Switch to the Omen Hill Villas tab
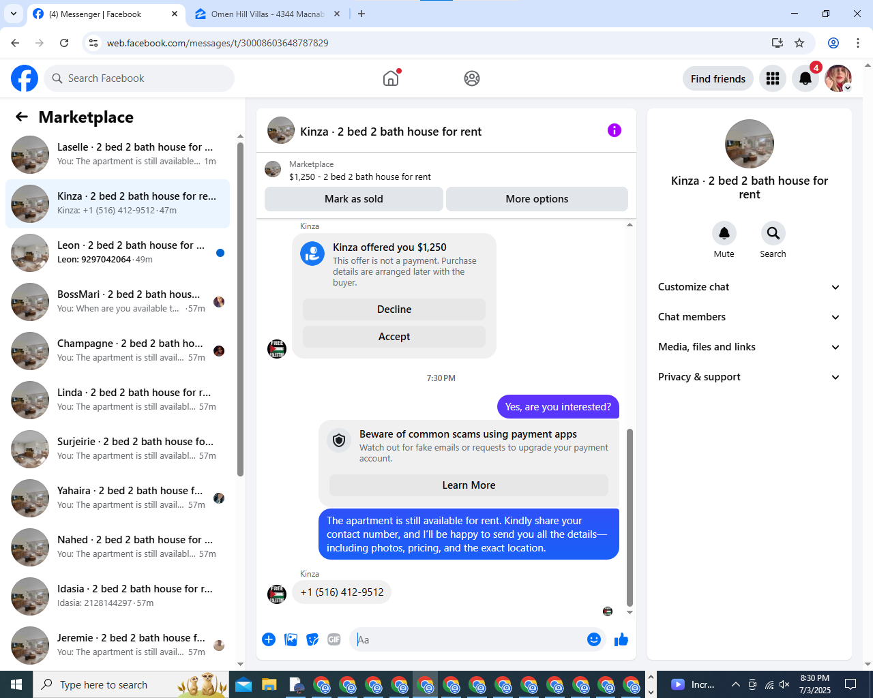This screenshot has width=873, height=698. [267, 14]
